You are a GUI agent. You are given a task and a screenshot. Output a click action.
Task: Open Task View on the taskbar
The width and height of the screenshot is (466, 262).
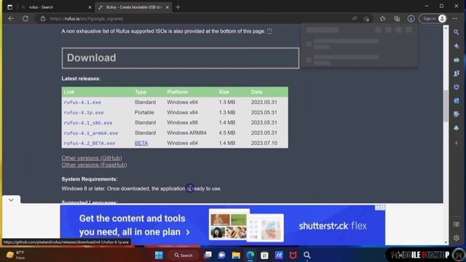208,255
